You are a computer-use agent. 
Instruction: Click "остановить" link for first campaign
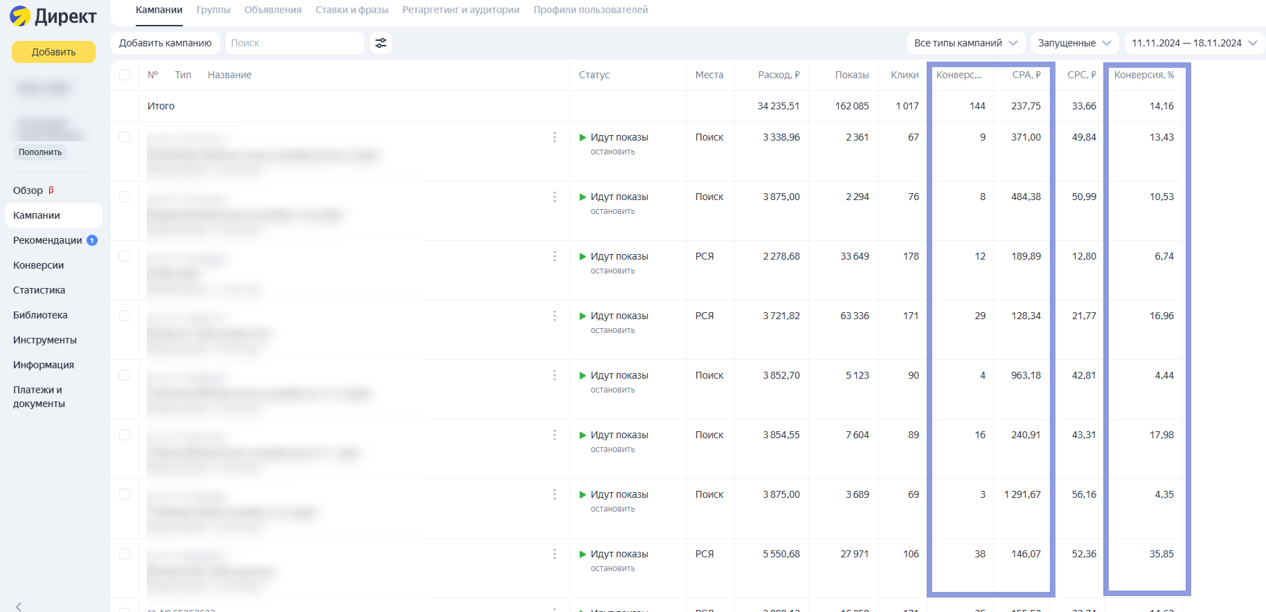(613, 152)
